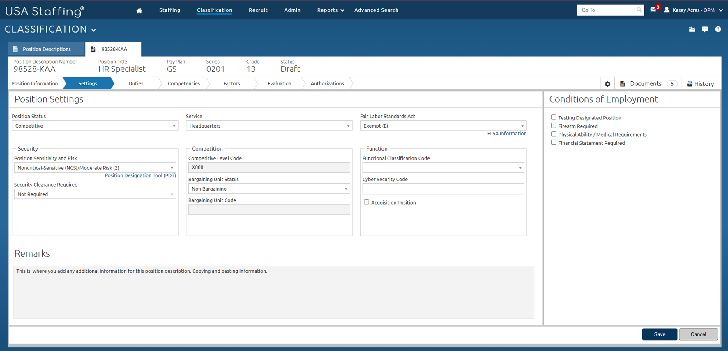The width and height of the screenshot is (728, 351).
Task: Click the inbox icon in the Classification banner
Action: [692, 29]
